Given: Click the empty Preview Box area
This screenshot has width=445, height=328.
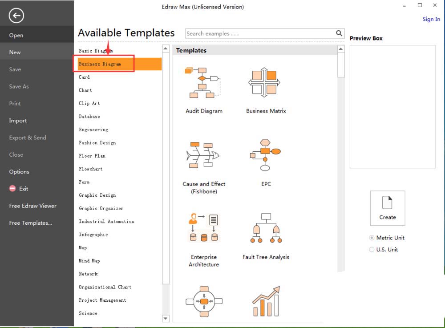Looking at the screenshot, I should click(392, 107).
